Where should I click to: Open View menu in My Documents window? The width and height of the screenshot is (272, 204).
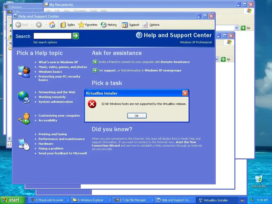coord(67,11)
